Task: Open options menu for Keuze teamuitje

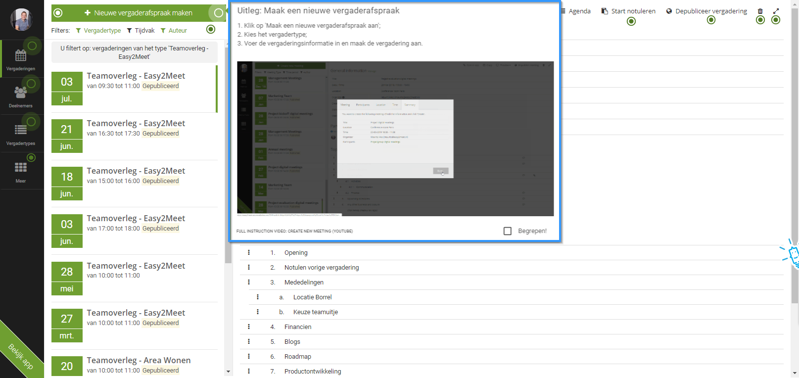Action: [x=258, y=312]
